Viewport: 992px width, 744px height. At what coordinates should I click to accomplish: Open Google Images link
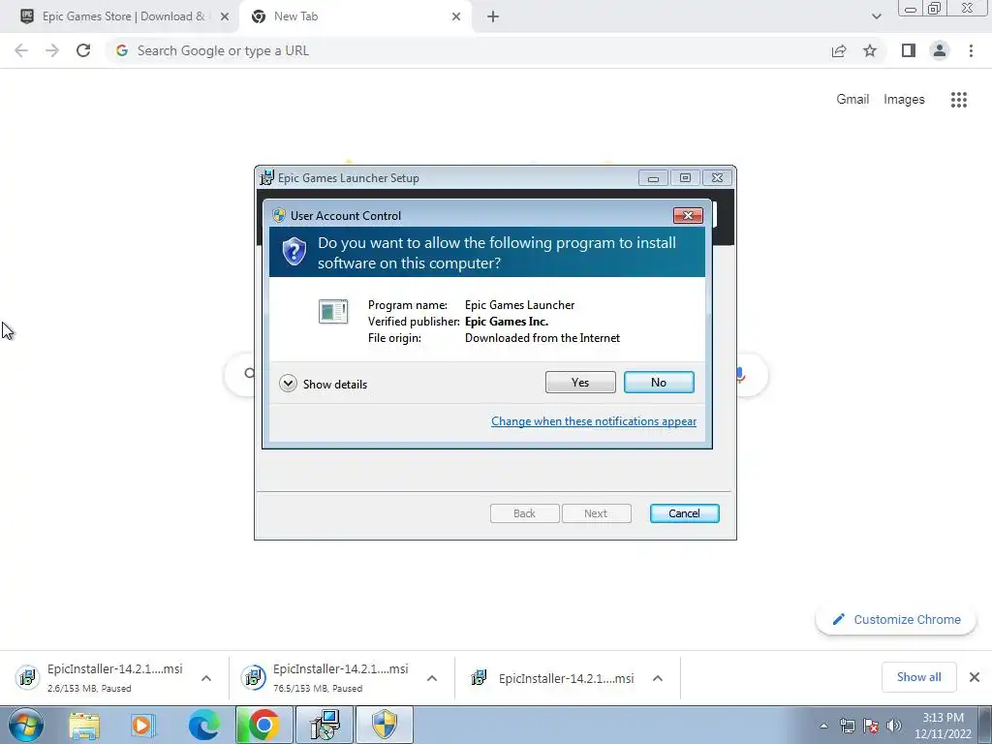(904, 100)
